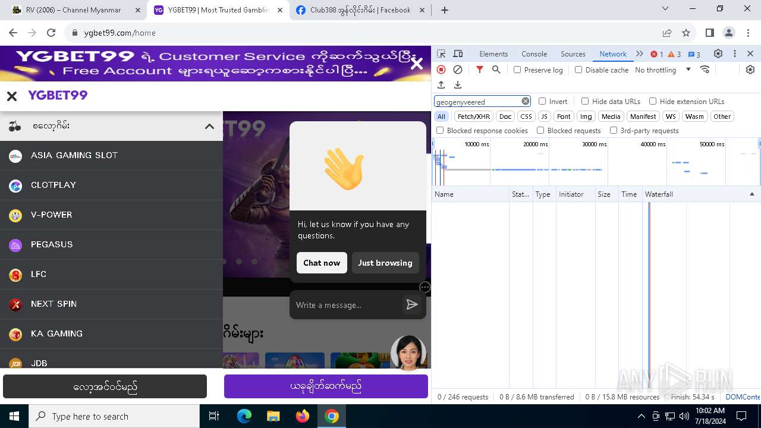Screen dimensions: 761x428
Task: Stop recording the network log
Action: 441,70
